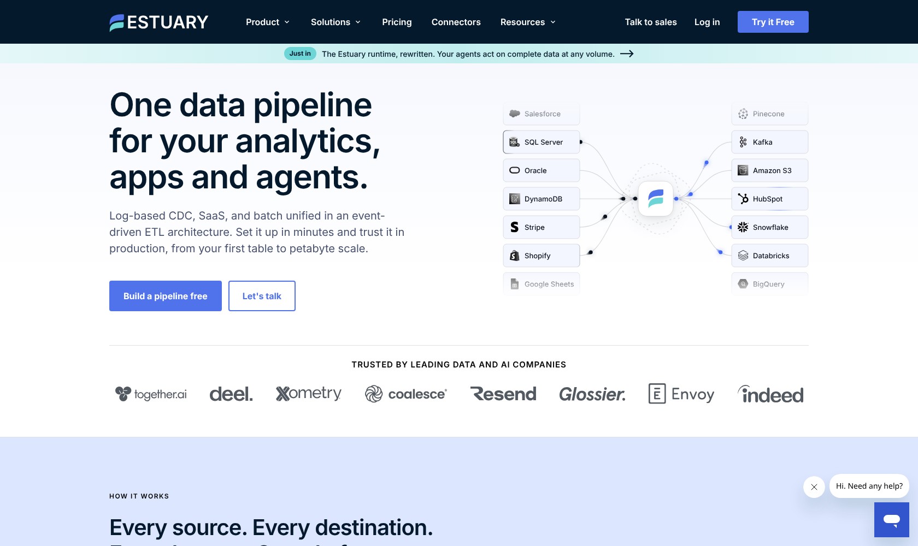This screenshot has height=546, width=918.
Task: Click the indeed logo
Action: click(x=770, y=394)
